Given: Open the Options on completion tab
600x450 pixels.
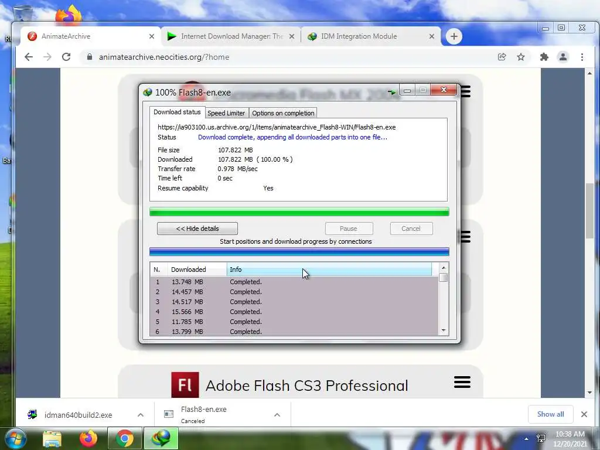Looking at the screenshot, I should pyautogui.click(x=283, y=113).
